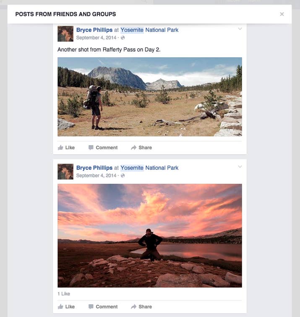Comment on the sunset lake photo post

pyautogui.click(x=103, y=306)
